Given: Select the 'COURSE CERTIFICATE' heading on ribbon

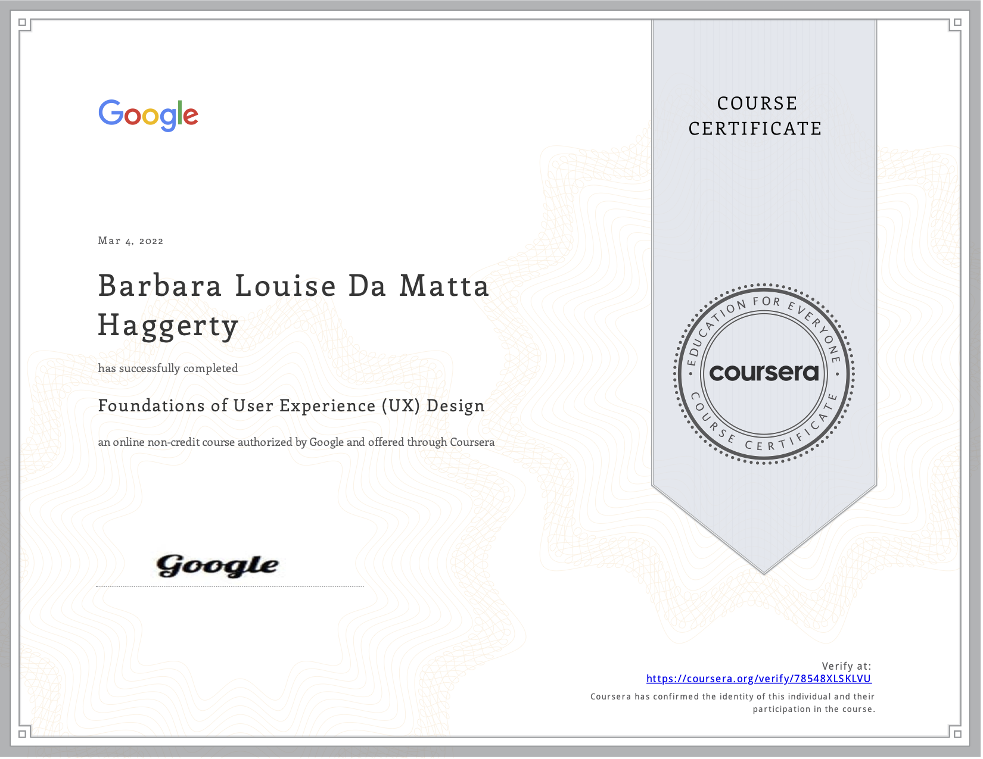Looking at the screenshot, I should 755,116.
